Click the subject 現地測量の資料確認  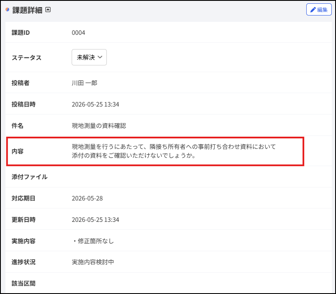[x=99, y=126]
